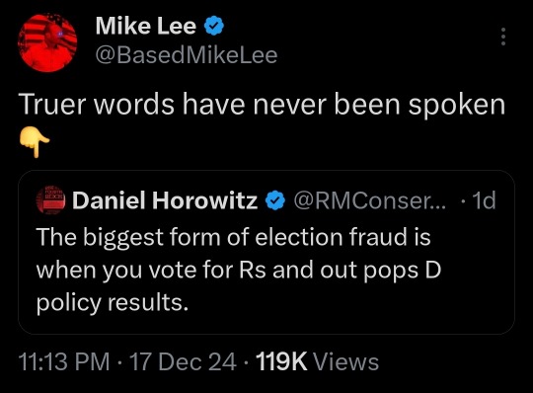Screen dimensions: 533x393
Task: Click the 'when you vote for Rs' line
Action: pyautogui.click(x=239, y=271)
